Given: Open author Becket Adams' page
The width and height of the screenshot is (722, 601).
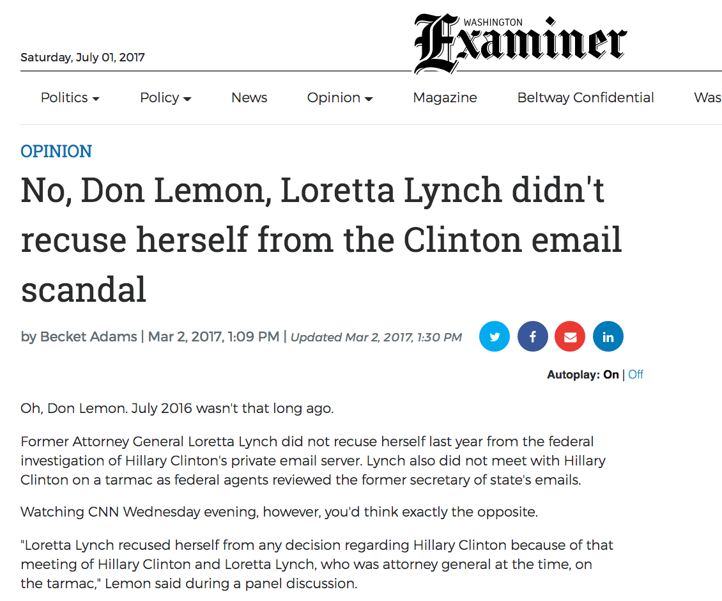Looking at the screenshot, I should click(x=88, y=336).
